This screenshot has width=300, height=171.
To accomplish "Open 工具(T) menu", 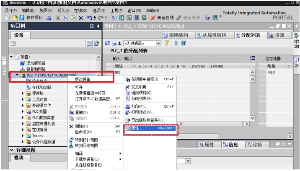I will click(x=116, y=10).
